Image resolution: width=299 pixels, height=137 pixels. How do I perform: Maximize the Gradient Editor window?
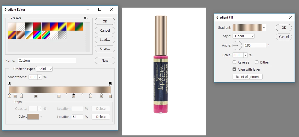tap(100, 9)
